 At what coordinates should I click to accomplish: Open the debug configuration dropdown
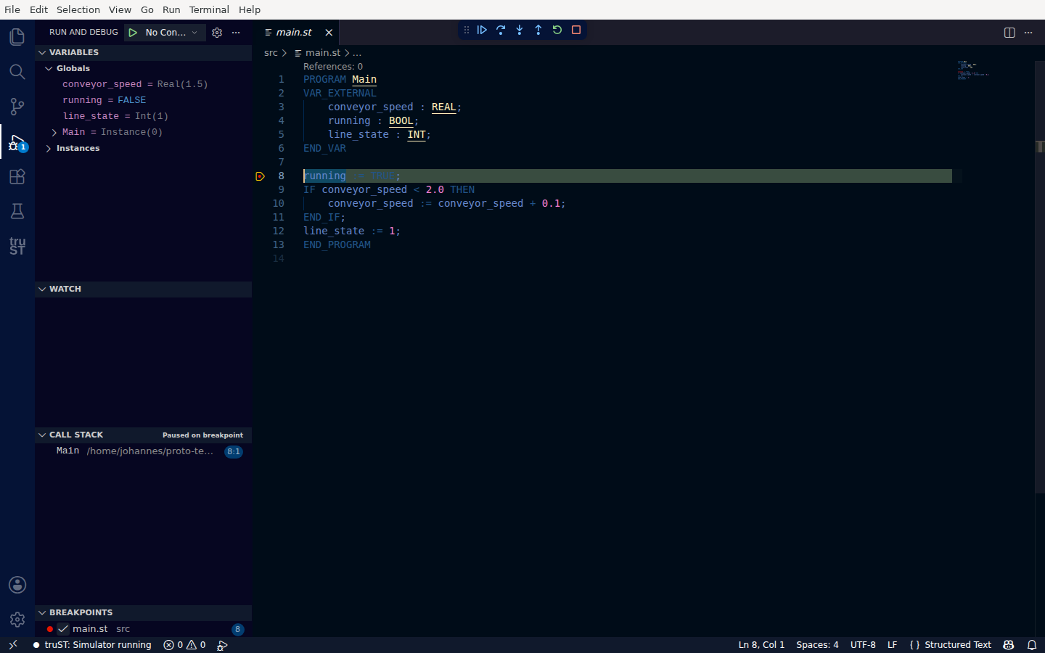(x=172, y=33)
